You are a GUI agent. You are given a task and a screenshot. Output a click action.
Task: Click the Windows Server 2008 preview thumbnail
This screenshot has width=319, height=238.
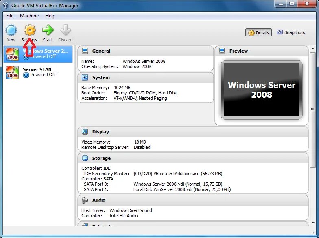(262, 90)
